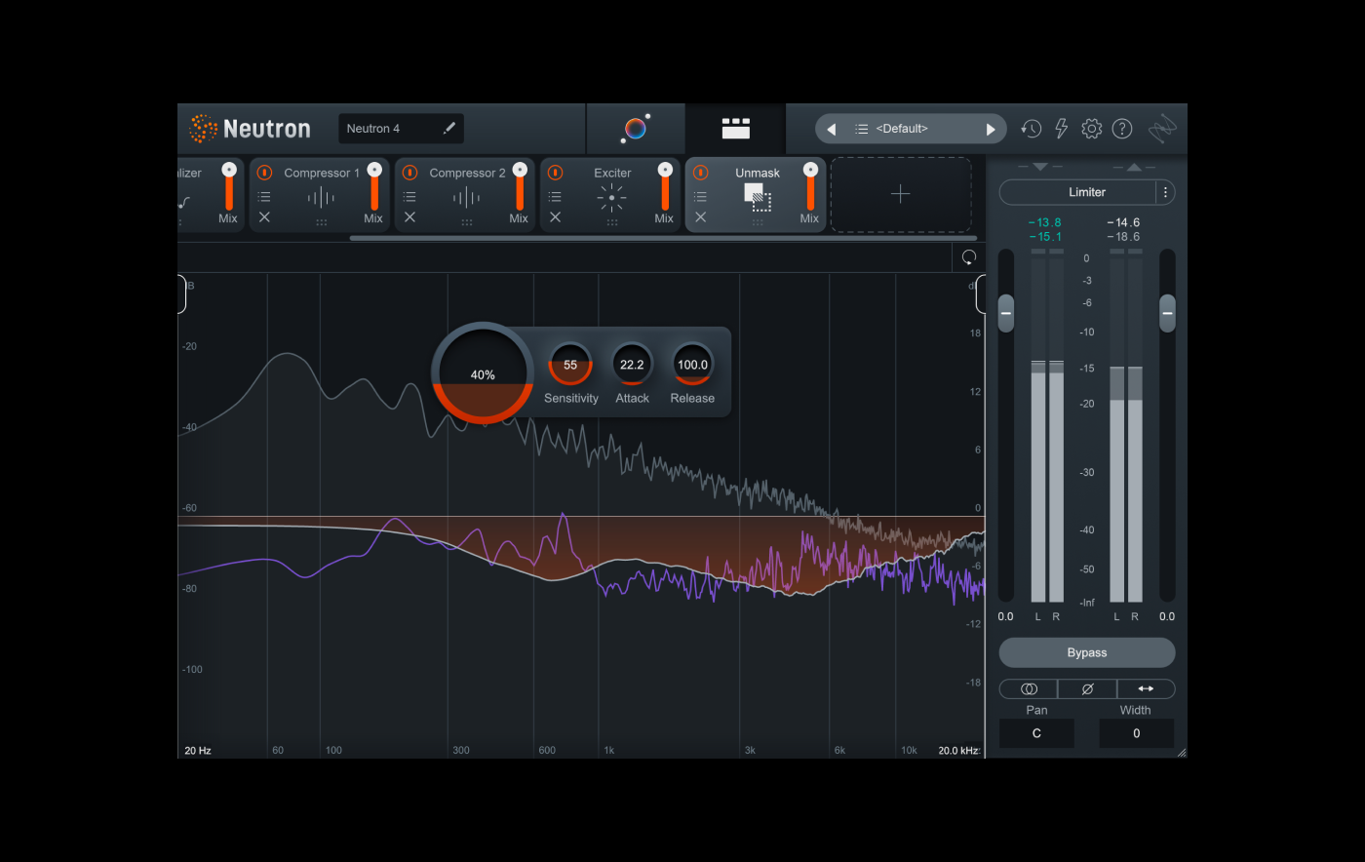Click the input down-triangle marker
This screenshot has width=1365, height=862.
pos(1040,167)
